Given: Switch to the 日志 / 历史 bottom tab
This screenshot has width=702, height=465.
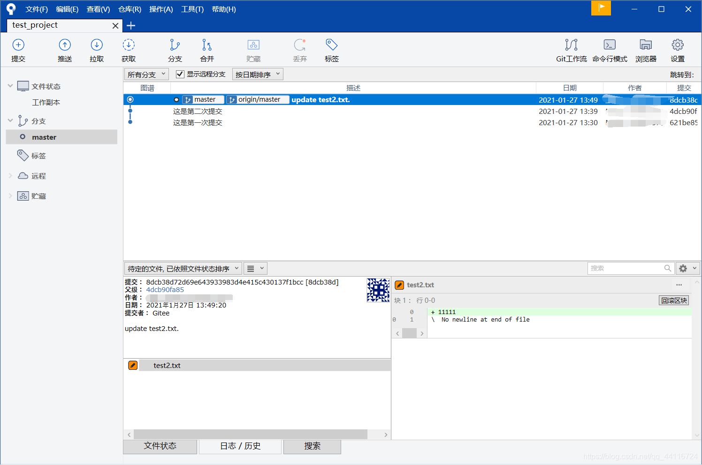Looking at the screenshot, I should click(240, 446).
